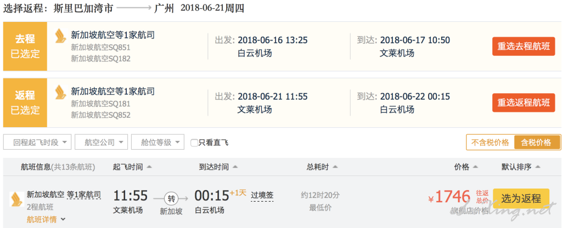This screenshot has height=228, width=562.
Task: Click Singapore Airlines logo in 去程 card
Action: (x=60, y=36)
